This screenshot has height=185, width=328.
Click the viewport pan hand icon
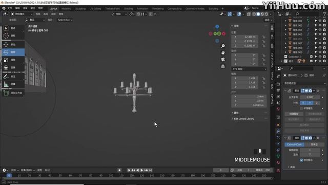(x=223, y=52)
